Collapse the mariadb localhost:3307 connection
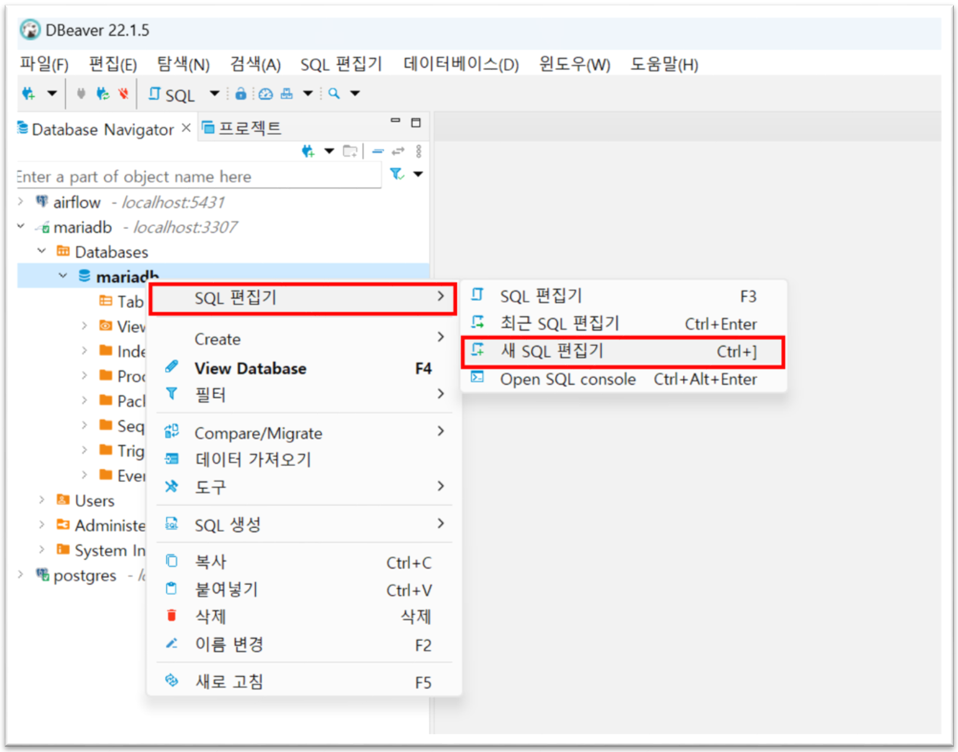 21,226
